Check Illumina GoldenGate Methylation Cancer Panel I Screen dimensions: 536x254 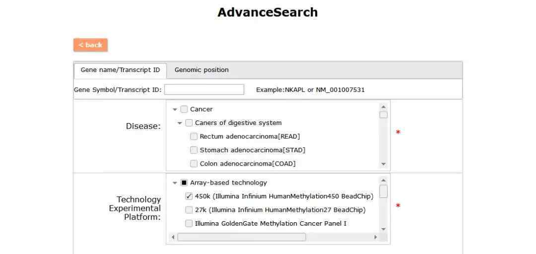(189, 224)
